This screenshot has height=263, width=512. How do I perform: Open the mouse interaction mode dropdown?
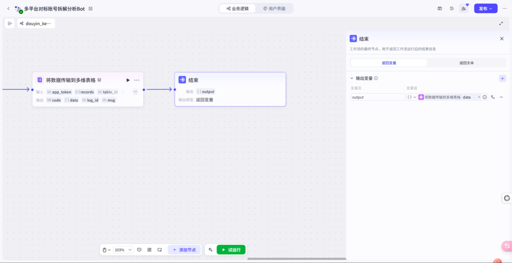(107, 250)
